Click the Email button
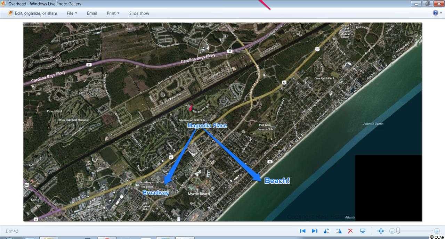This screenshot has width=445, height=239. coord(92,13)
